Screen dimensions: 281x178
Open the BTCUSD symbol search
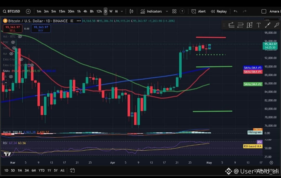click(11, 11)
